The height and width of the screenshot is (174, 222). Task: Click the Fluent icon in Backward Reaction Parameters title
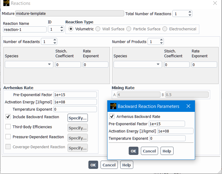pyautogui.click(x=113, y=106)
